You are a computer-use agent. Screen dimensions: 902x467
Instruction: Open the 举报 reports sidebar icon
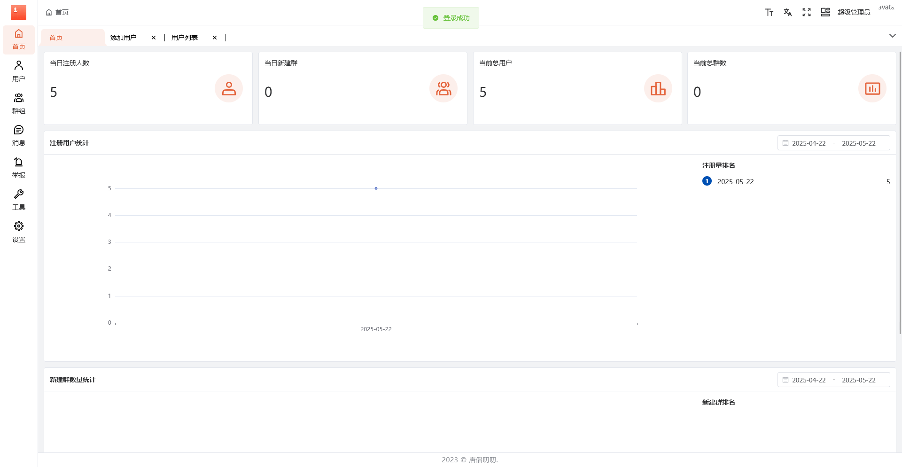point(19,168)
